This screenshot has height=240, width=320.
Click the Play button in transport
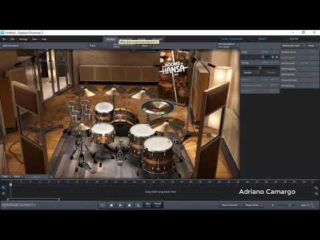121,205
